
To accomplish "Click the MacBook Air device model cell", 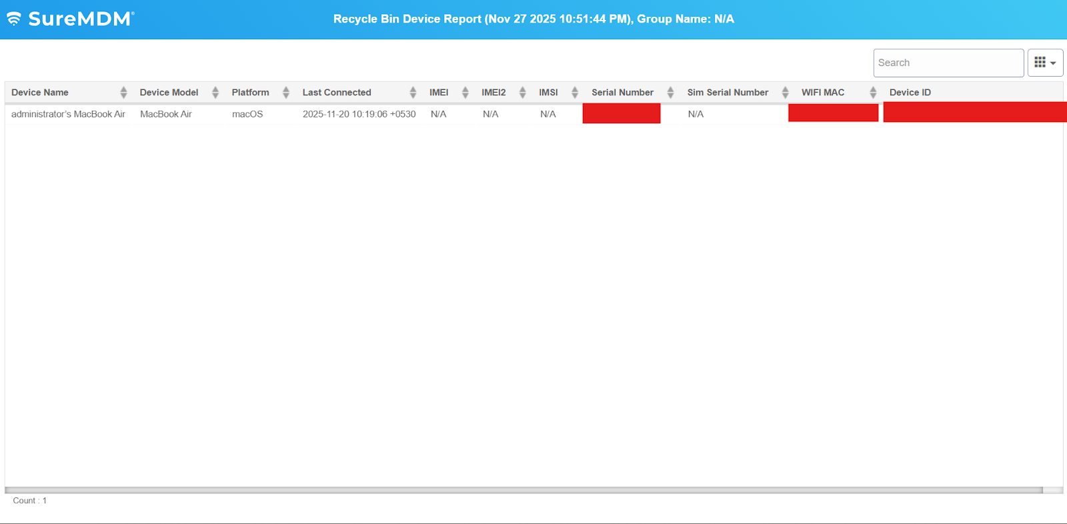I will [x=166, y=114].
